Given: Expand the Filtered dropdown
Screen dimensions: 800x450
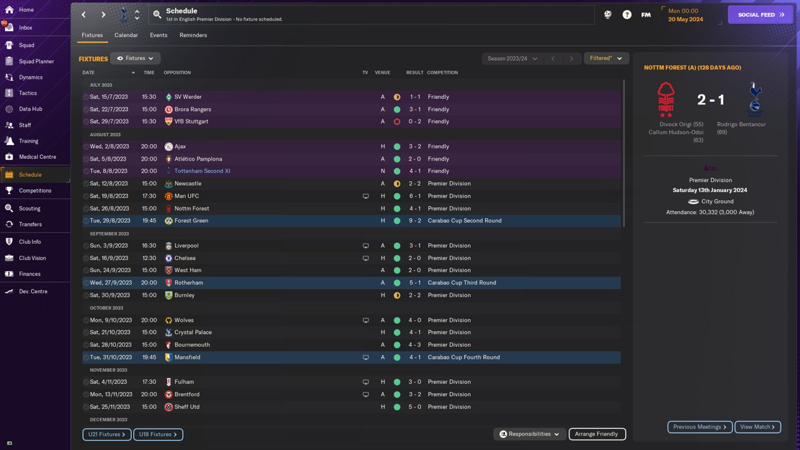Looking at the screenshot, I should click(x=606, y=59).
